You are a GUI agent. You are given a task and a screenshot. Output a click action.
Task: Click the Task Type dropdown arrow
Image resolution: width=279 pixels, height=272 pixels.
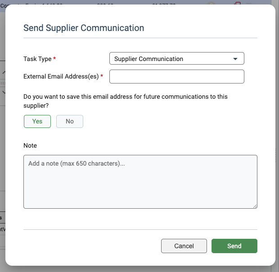235,59
